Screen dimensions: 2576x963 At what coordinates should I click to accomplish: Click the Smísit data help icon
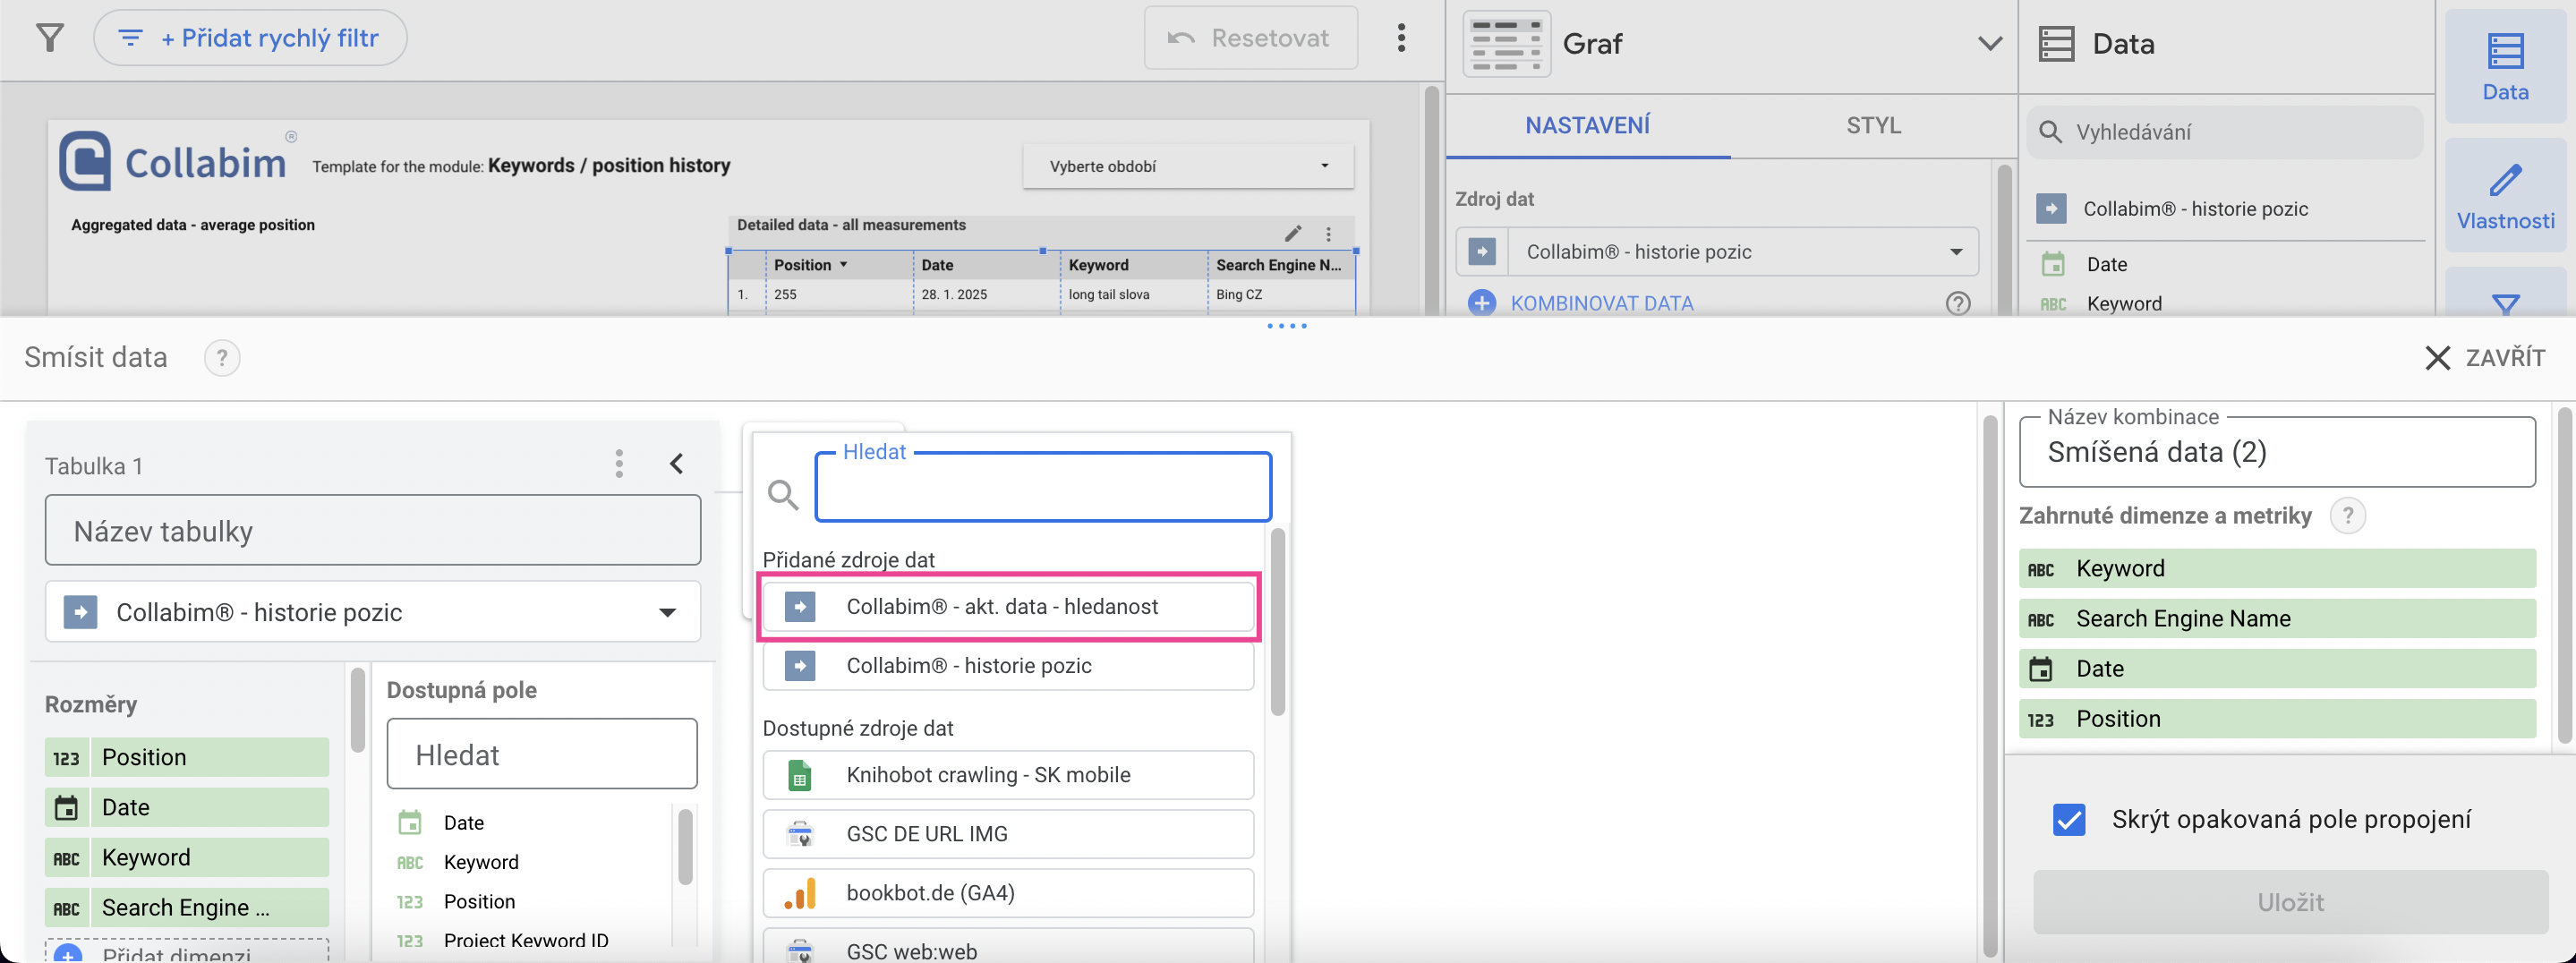click(x=222, y=358)
